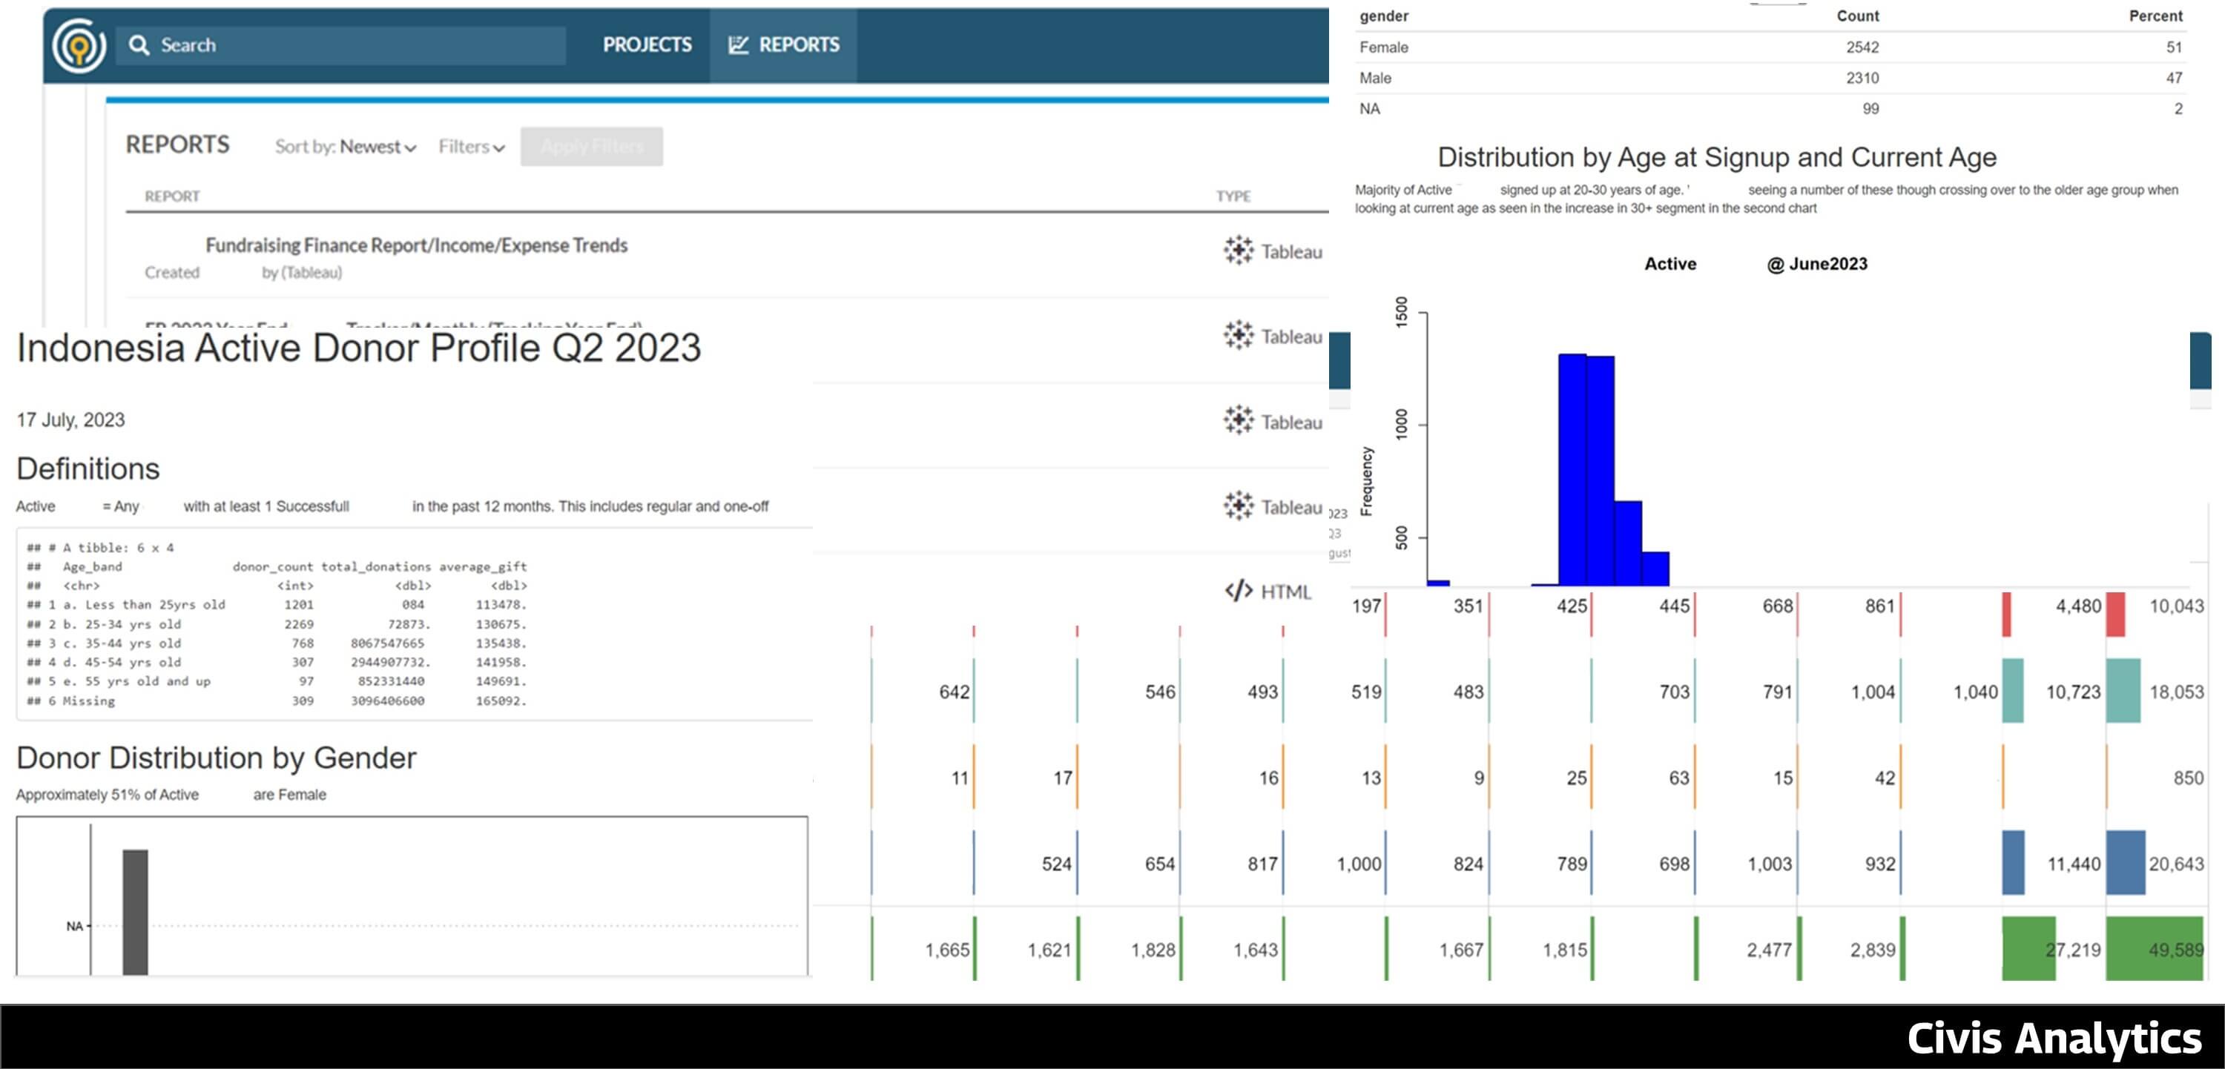Open the Filters dropdown

[471, 147]
